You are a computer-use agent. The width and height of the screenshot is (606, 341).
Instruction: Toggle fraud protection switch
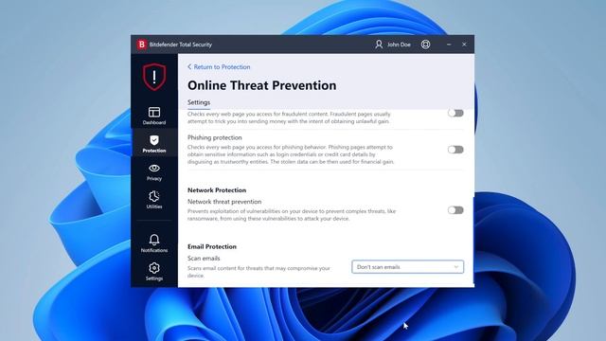point(455,113)
